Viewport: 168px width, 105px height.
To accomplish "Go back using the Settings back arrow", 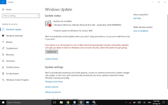I will [x=3, y=2].
